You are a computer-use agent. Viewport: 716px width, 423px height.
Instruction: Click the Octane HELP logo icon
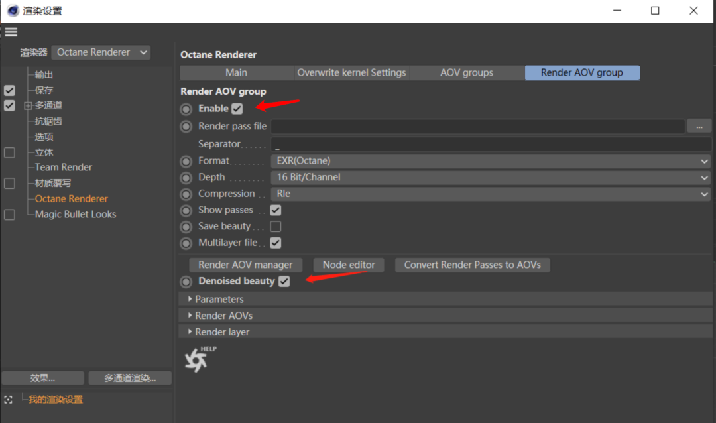tap(200, 359)
